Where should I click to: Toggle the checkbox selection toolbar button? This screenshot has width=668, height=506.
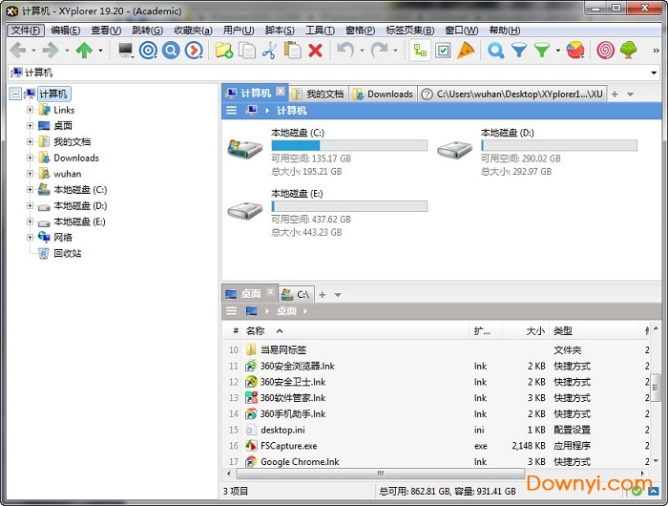pos(443,51)
